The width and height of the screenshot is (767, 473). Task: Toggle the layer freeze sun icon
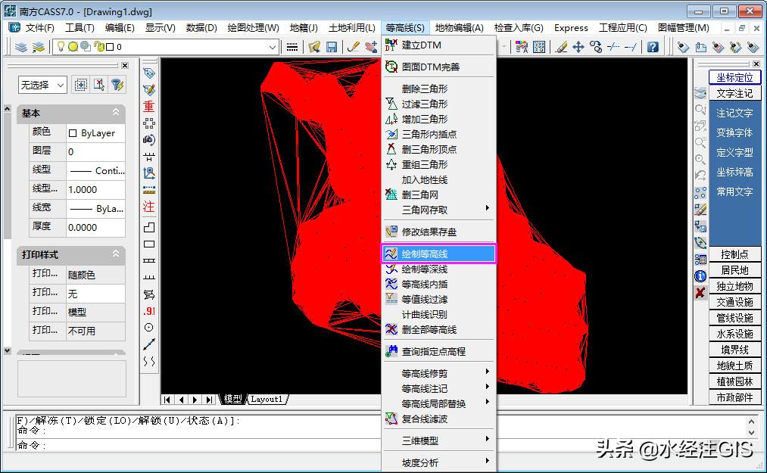pos(73,46)
